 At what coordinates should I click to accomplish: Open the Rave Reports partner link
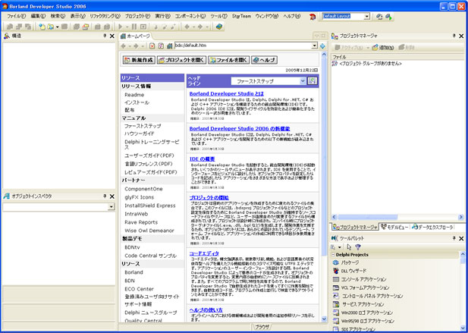pyautogui.click(x=141, y=222)
